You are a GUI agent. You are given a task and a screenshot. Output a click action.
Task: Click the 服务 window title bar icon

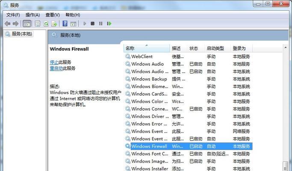(x=6, y=5)
